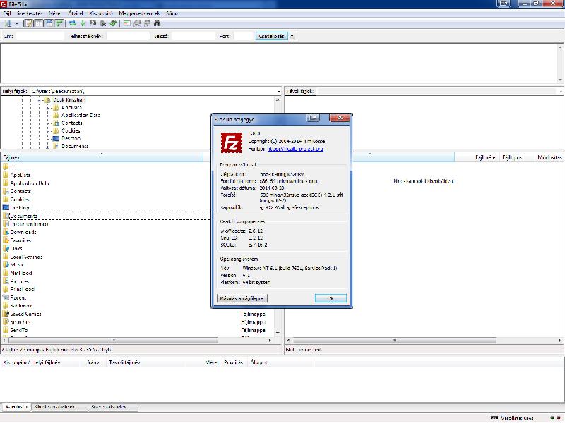Image resolution: width=565 pixels, height=423 pixels.
Task: Sort remote list by Fájlméret column
Action: tap(477, 157)
